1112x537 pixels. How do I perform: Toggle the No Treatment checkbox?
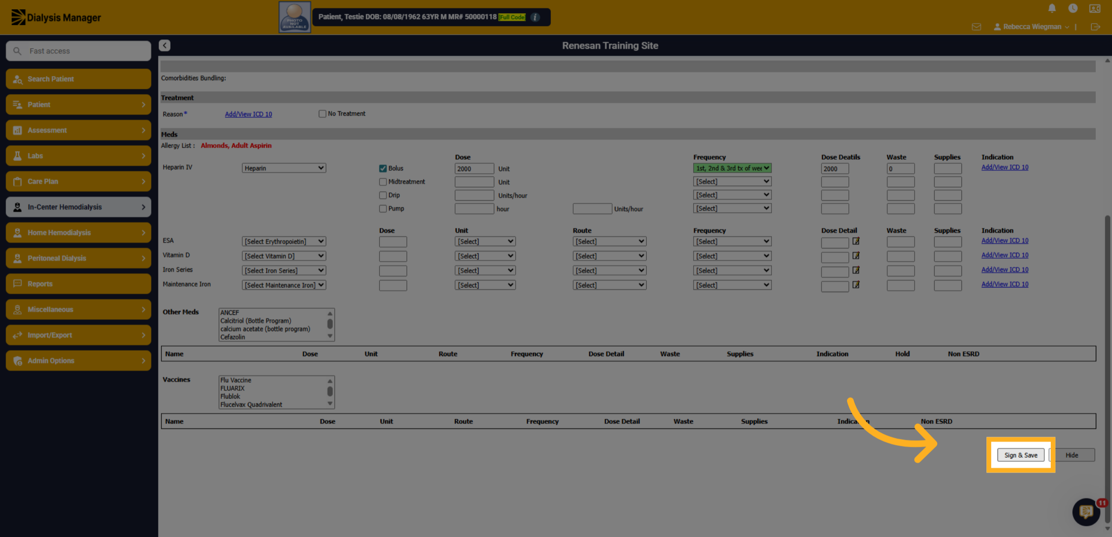click(x=322, y=114)
